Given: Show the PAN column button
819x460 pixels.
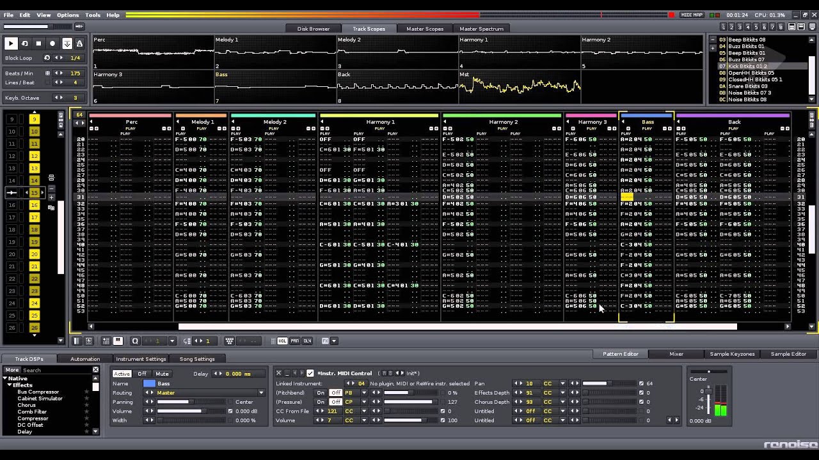Looking at the screenshot, I should [x=294, y=341].
